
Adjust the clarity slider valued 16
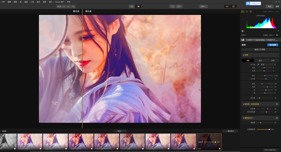point(265,98)
